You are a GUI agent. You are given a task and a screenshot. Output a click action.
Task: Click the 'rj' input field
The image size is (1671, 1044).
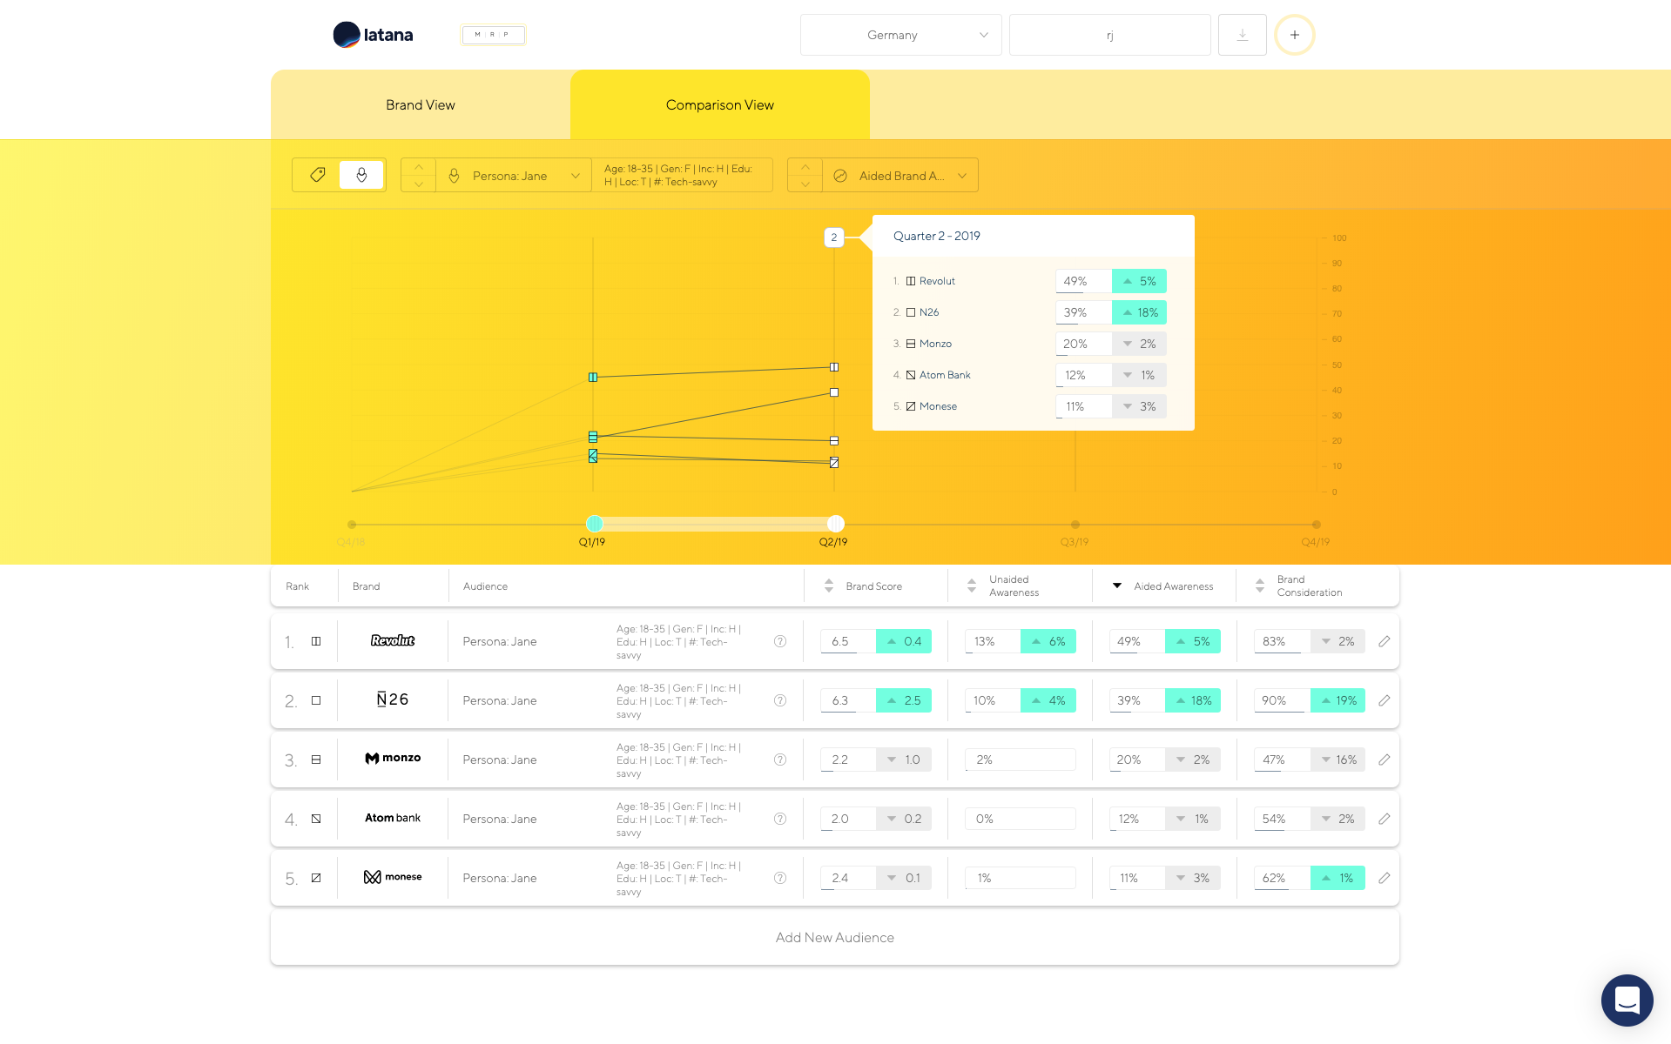[x=1109, y=35]
